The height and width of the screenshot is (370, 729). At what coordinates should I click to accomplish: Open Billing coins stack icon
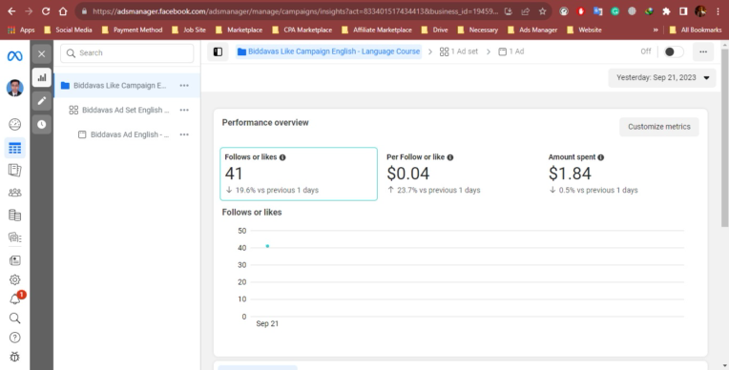(x=15, y=216)
